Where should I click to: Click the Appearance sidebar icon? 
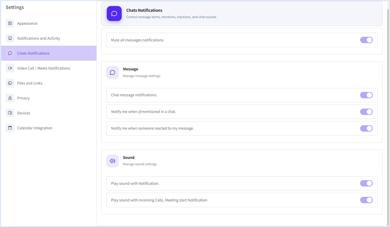click(10, 23)
